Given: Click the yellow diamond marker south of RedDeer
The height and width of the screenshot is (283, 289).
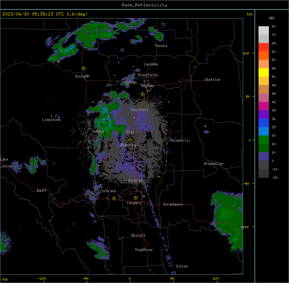Looking at the screenshot, I should click(142, 94).
